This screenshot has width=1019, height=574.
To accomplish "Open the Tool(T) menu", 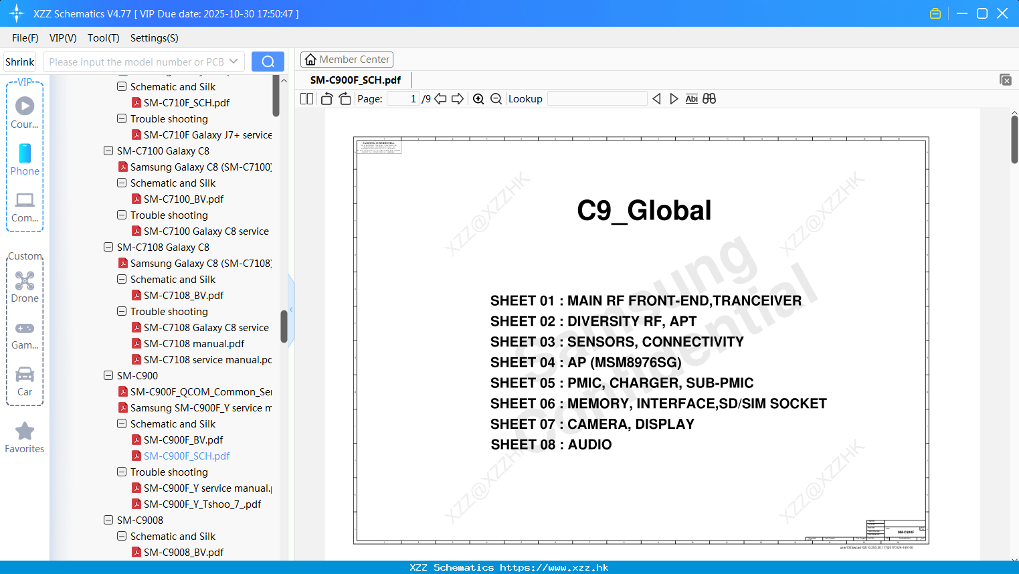I will pyautogui.click(x=104, y=38).
